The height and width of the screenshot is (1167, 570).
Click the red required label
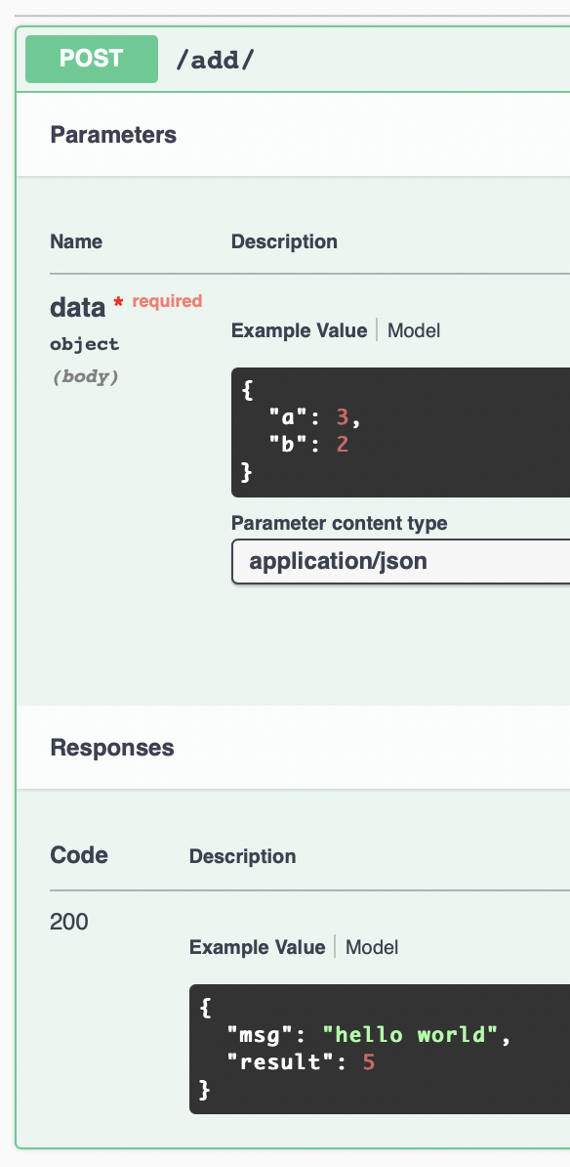coord(167,301)
